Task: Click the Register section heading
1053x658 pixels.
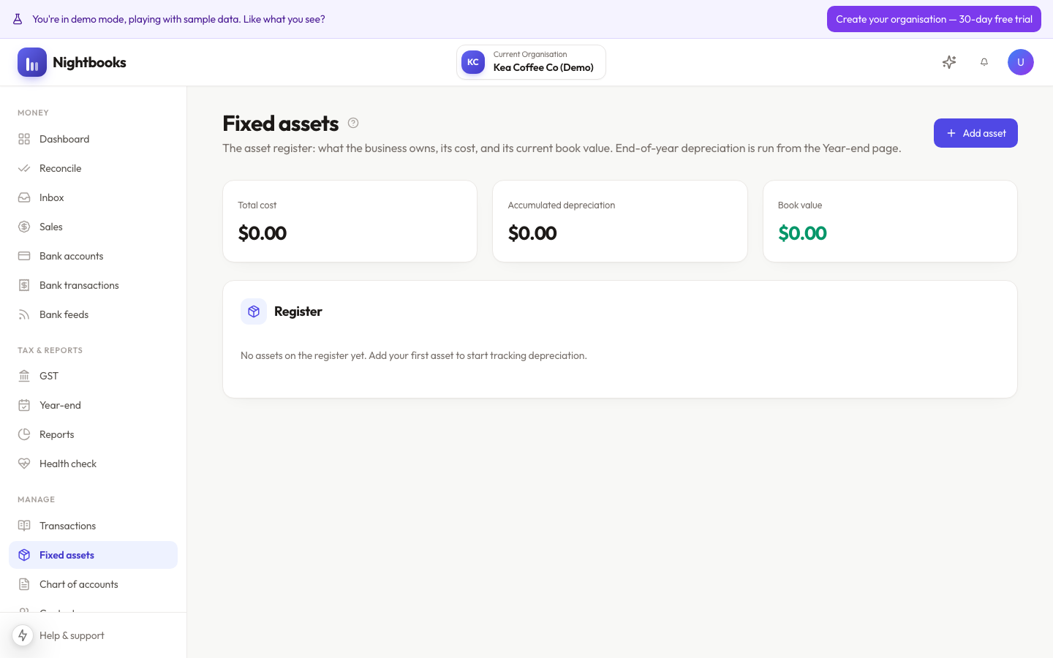Action: pos(298,311)
